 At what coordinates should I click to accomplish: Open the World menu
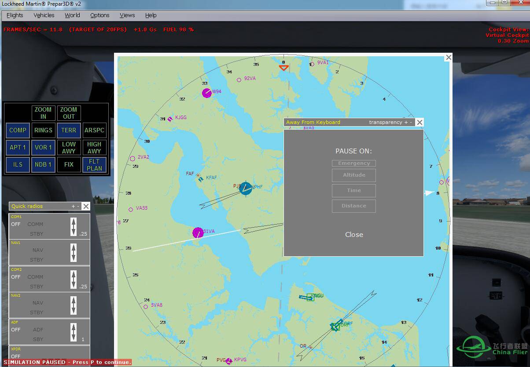pyautogui.click(x=72, y=15)
